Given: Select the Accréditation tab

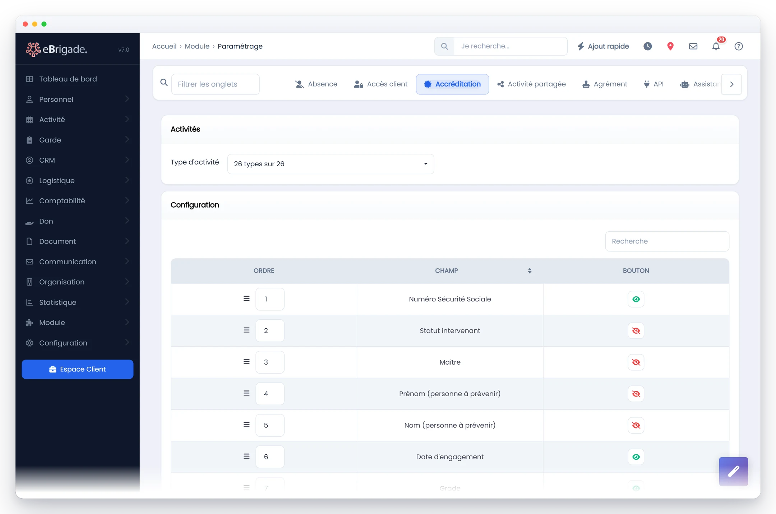Looking at the screenshot, I should tap(452, 84).
